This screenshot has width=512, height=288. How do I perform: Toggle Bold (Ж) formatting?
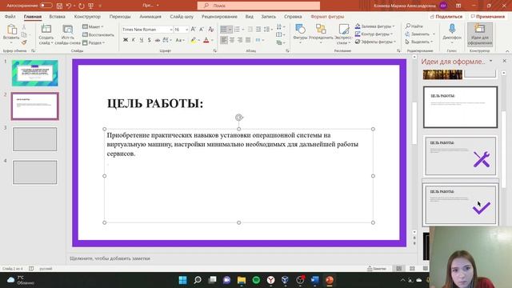[126, 40]
